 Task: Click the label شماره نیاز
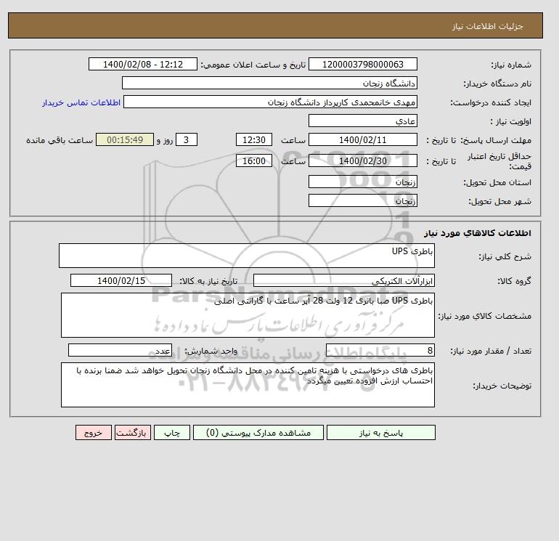511,65
